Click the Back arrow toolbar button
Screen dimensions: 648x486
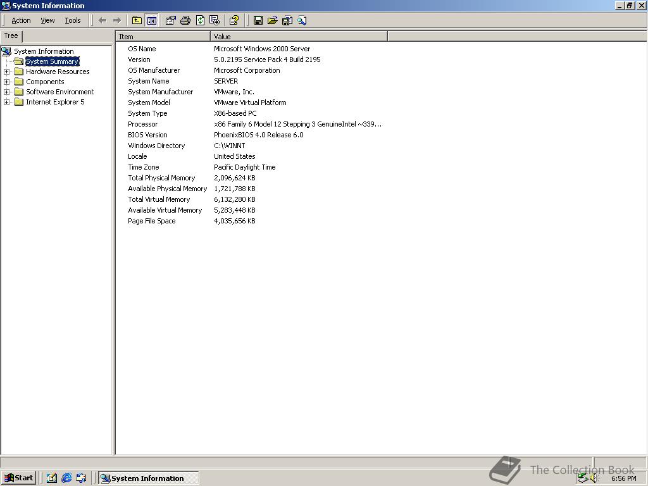point(103,20)
